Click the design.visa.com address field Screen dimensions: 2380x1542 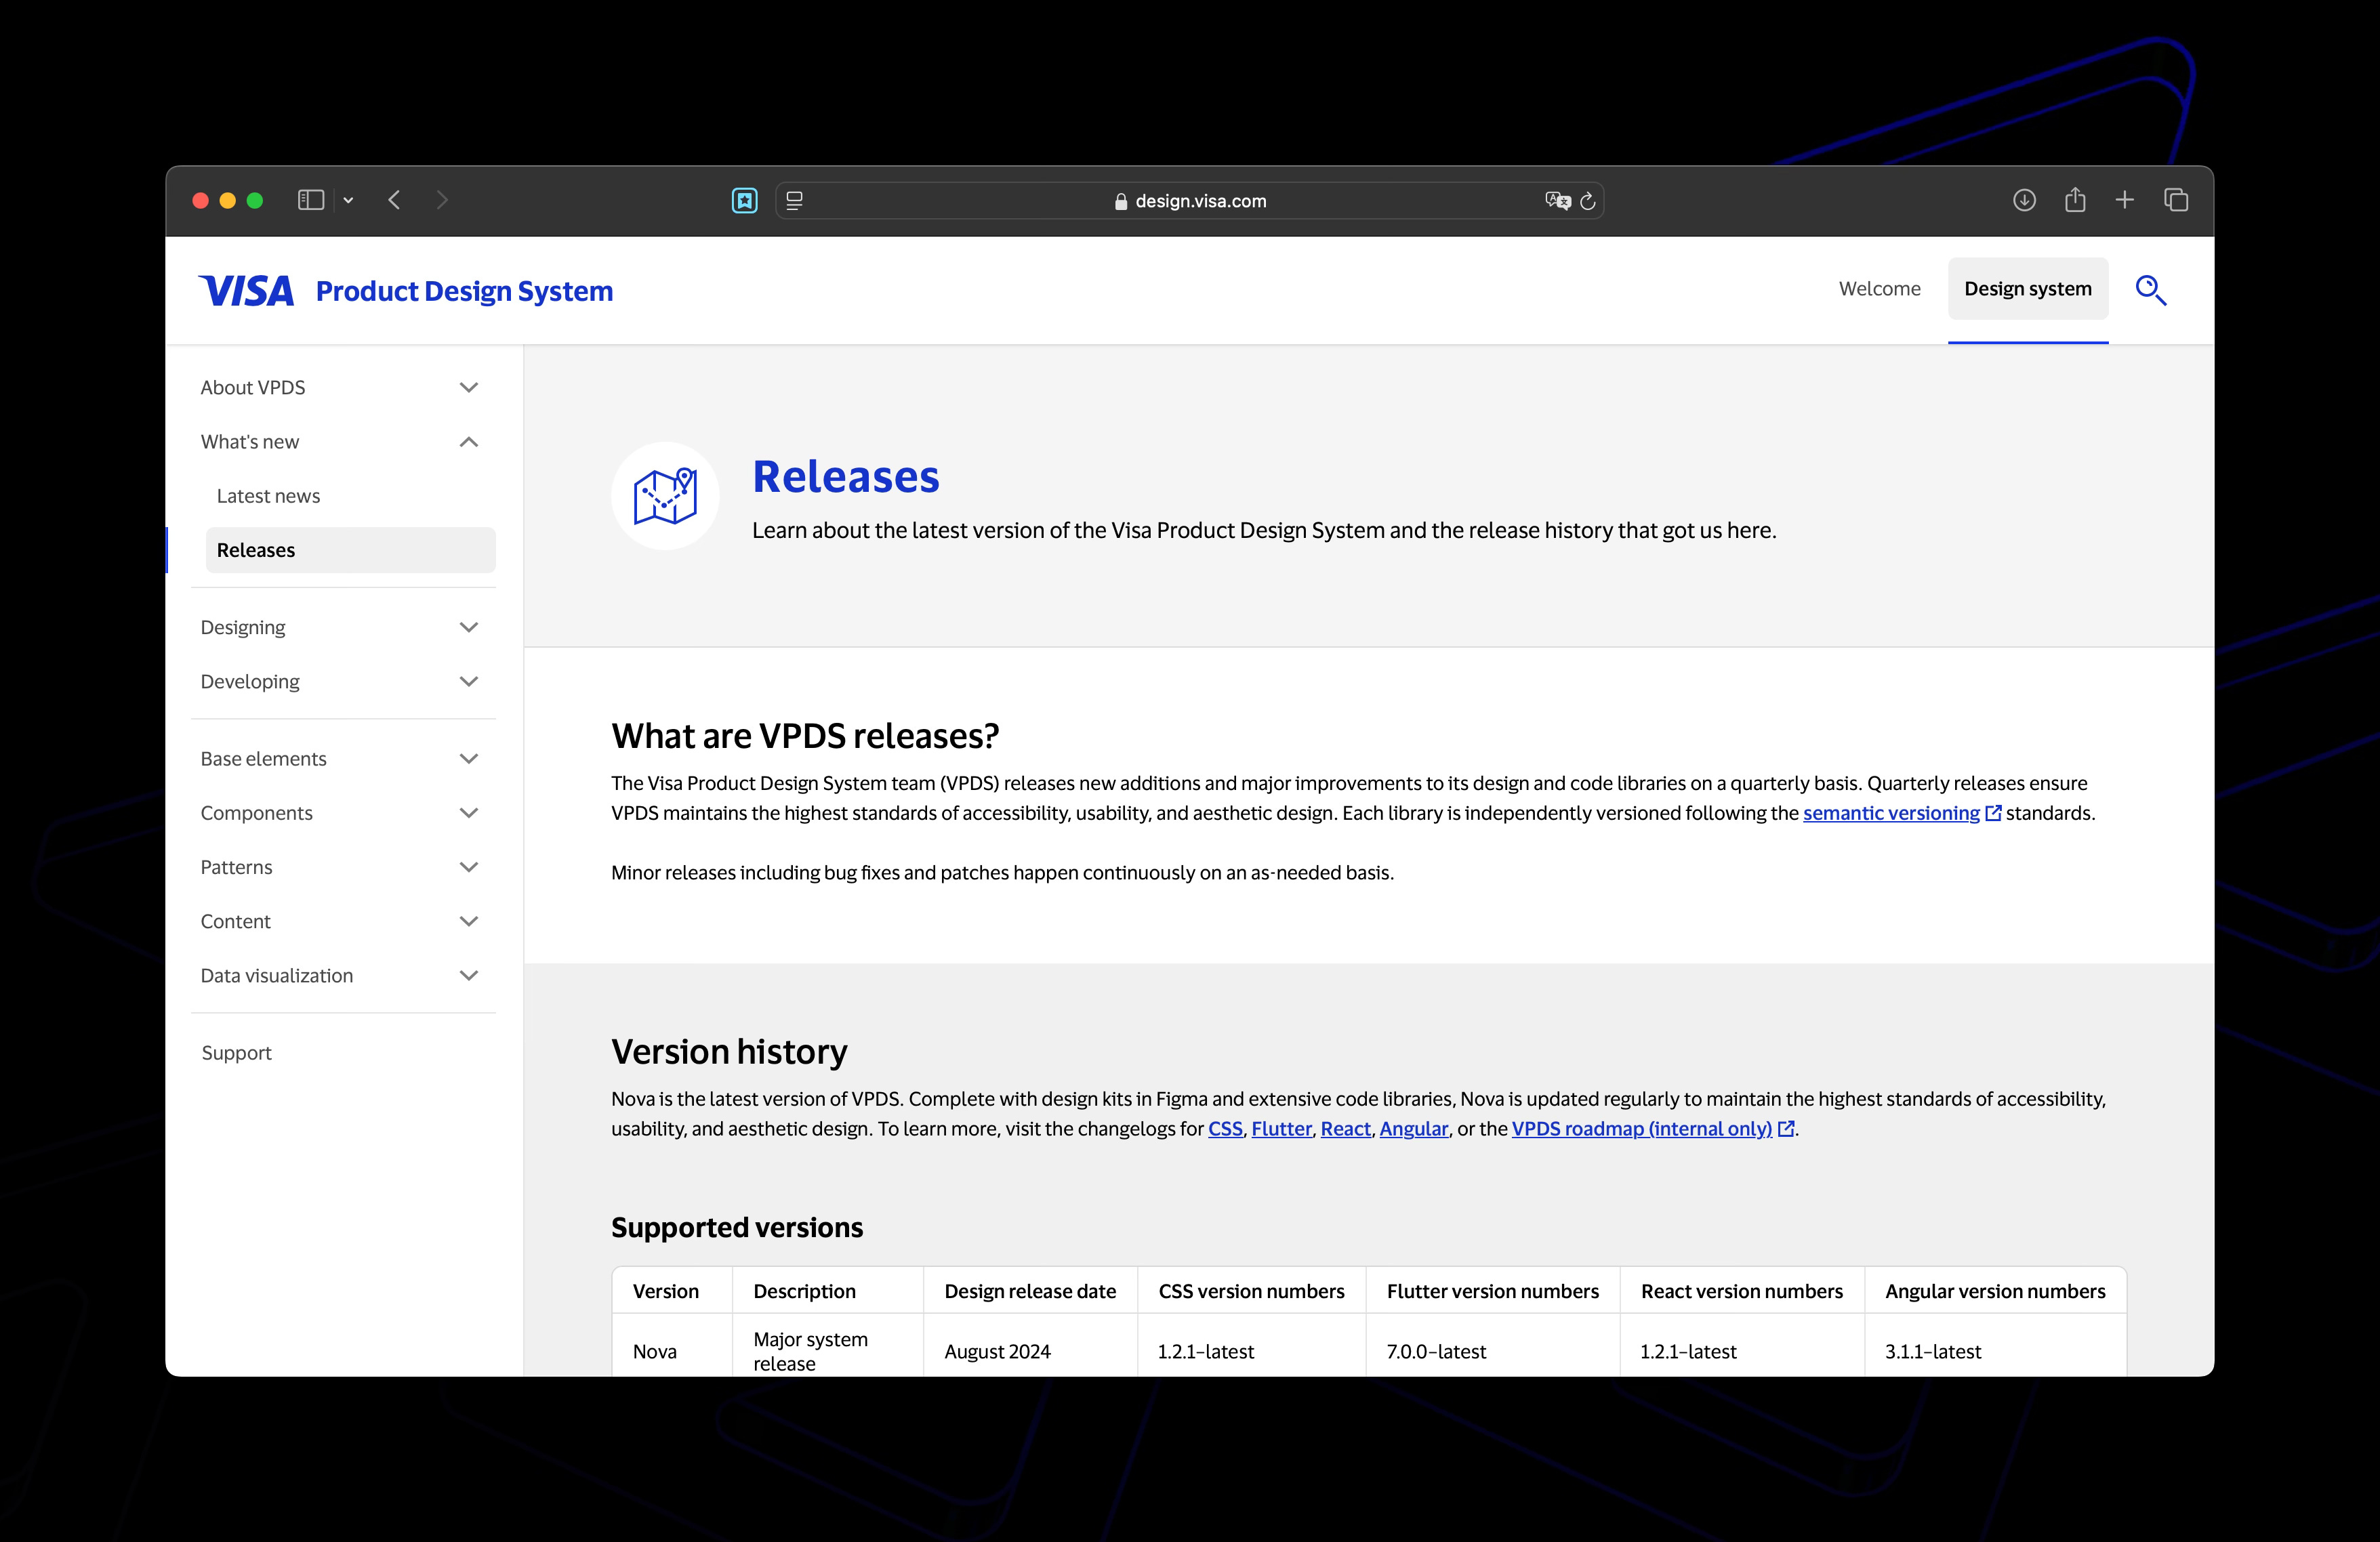[1190, 201]
